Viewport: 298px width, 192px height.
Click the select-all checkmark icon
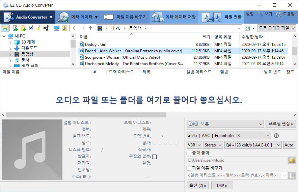pos(31,28)
